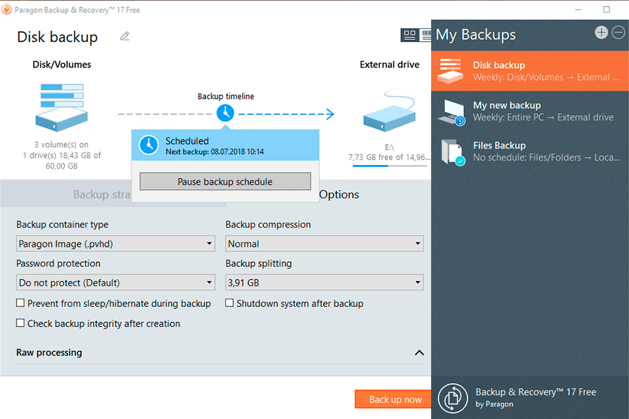Open the Backup container type dropdown
Screen dimensions: 629x419
coord(115,244)
